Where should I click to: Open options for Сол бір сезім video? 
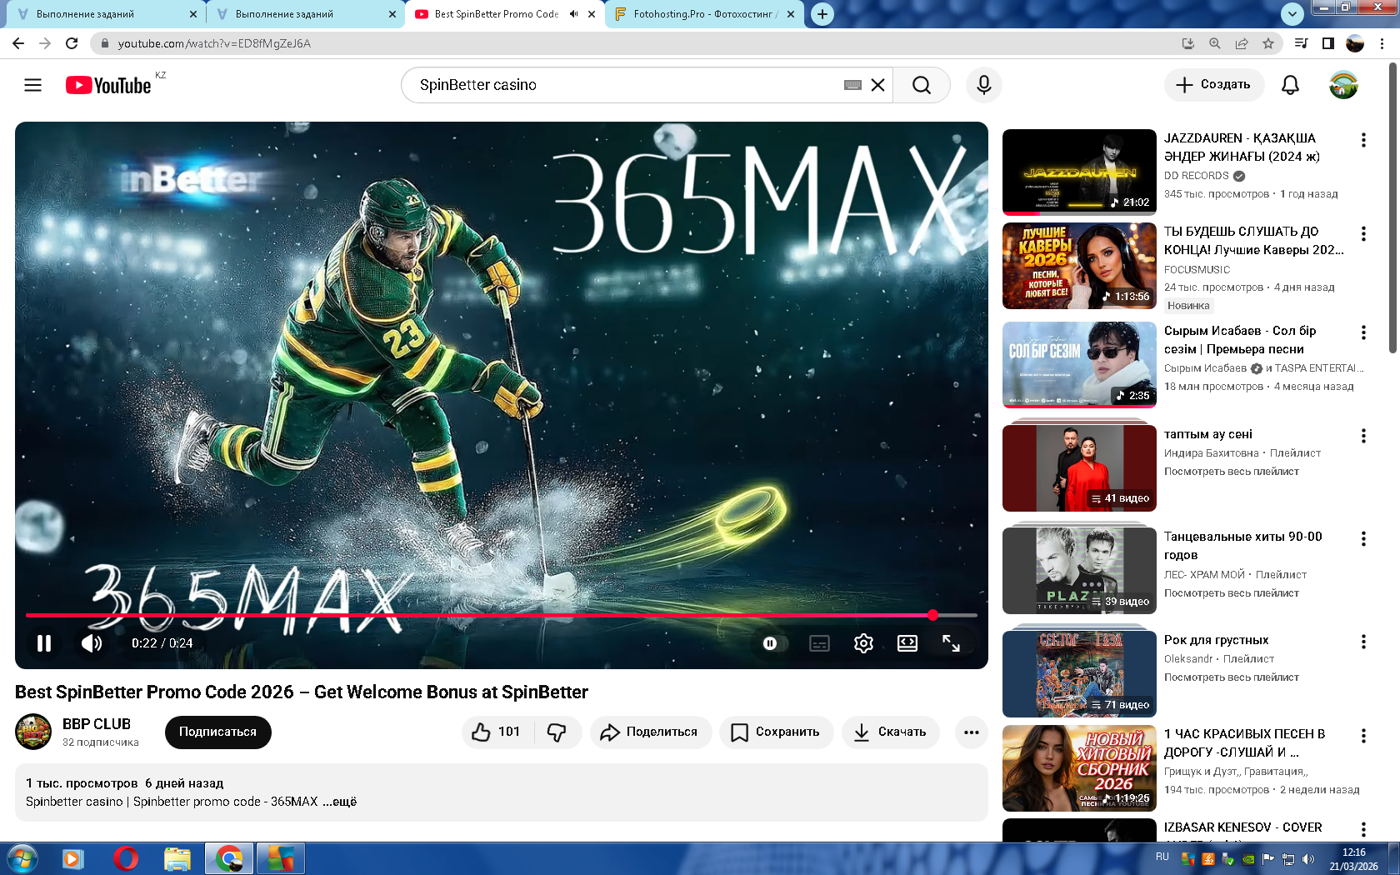(1363, 332)
